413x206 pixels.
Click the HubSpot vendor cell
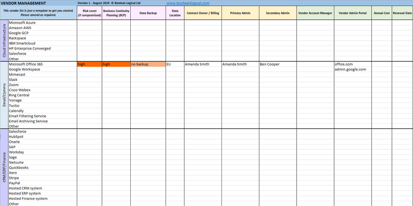tap(43, 137)
